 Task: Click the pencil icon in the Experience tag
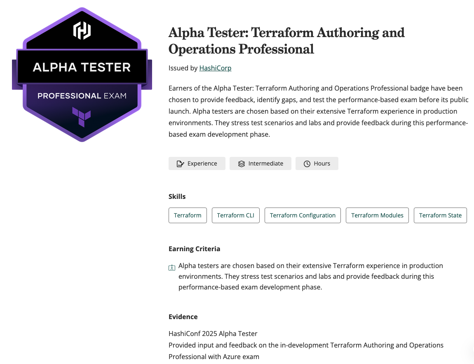pyautogui.click(x=180, y=164)
